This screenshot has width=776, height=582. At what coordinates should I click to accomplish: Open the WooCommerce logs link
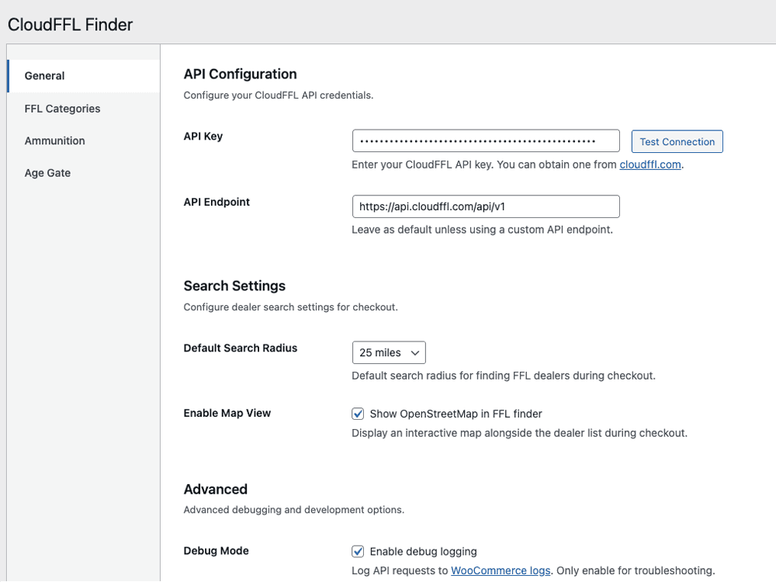[x=501, y=570]
